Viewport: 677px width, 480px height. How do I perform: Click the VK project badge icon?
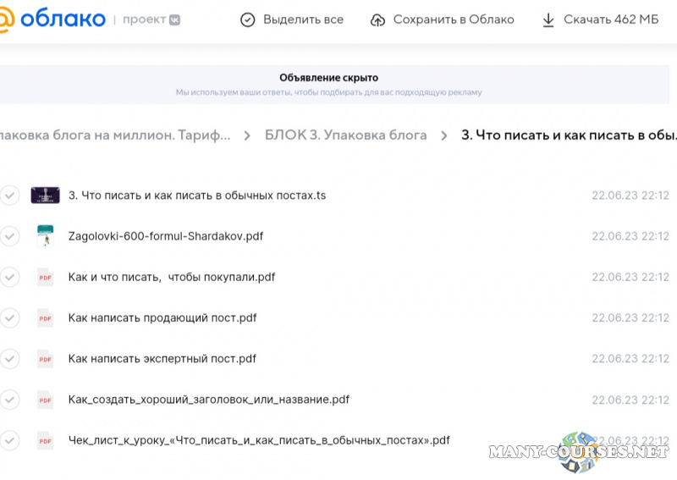pos(173,19)
